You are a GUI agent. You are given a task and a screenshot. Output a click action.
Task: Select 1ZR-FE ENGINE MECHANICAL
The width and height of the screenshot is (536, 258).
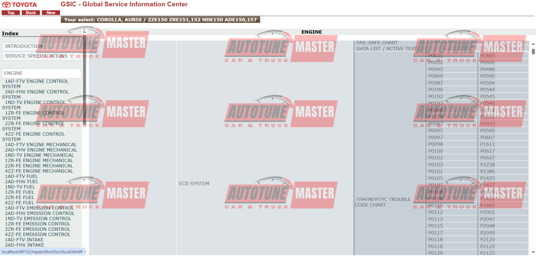click(x=39, y=161)
